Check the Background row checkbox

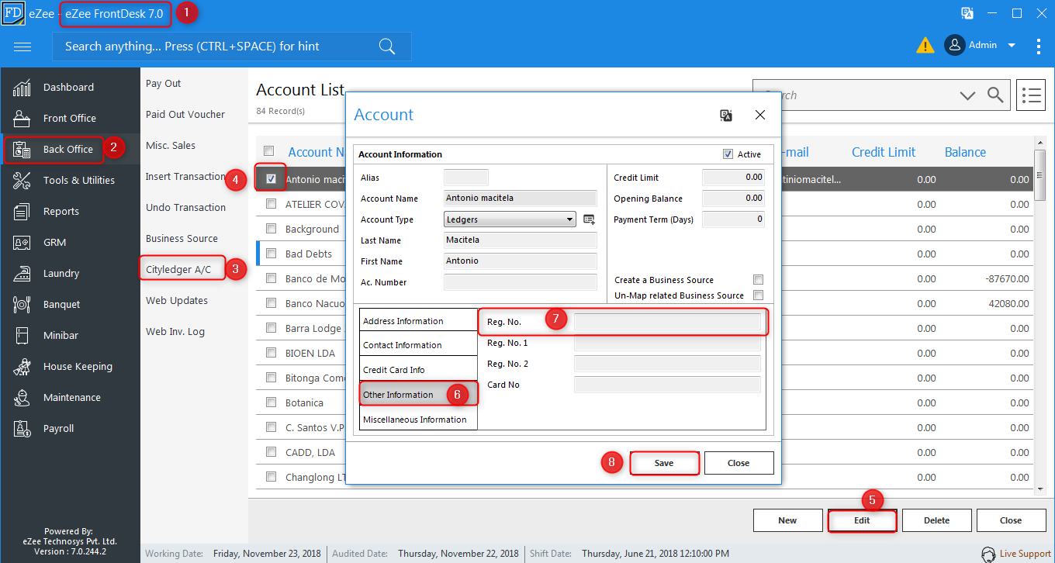[x=271, y=229]
